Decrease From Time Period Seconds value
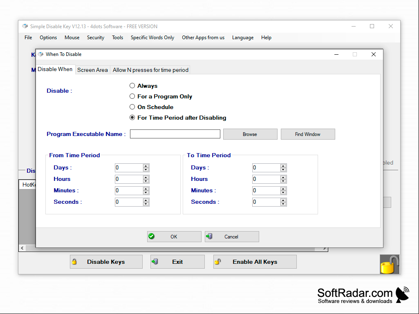419x314 pixels. [146, 204]
